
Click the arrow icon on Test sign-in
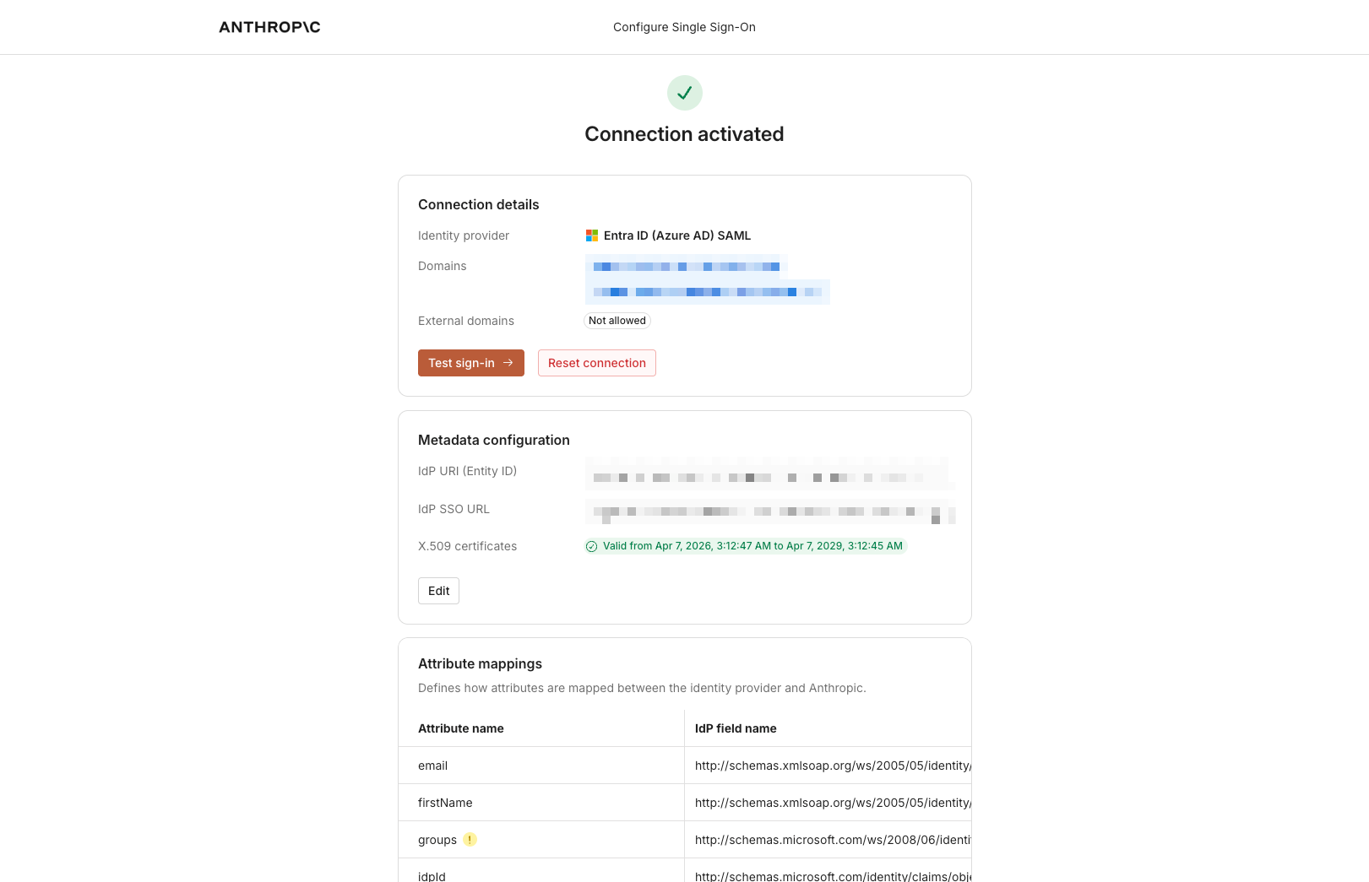508,363
